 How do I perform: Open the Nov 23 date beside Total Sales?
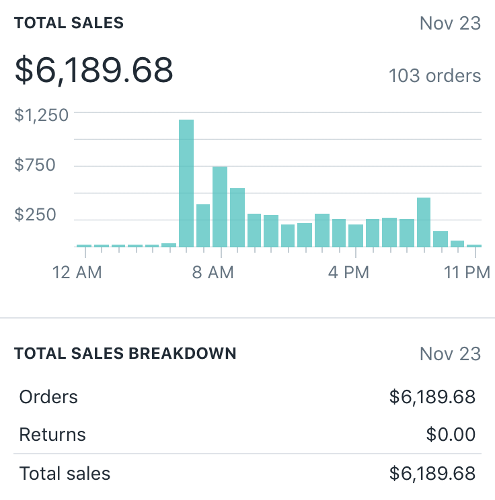(450, 24)
